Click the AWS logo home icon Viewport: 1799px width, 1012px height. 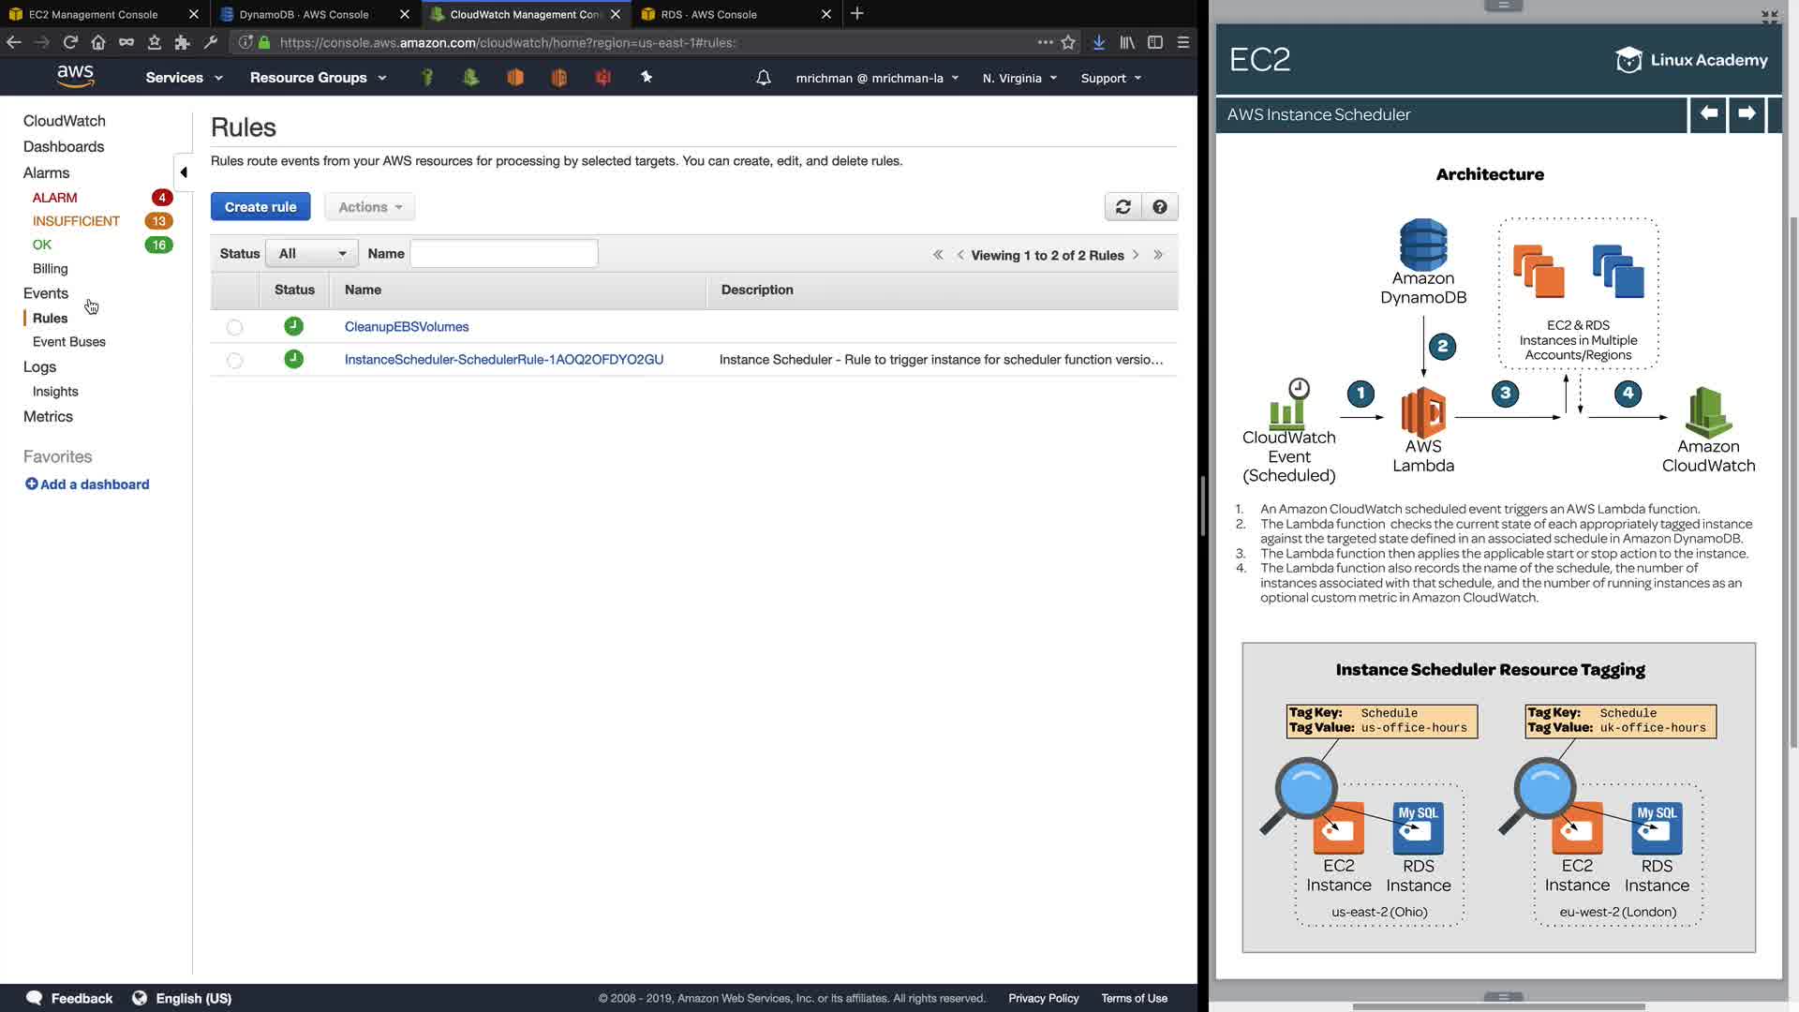(75, 77)
